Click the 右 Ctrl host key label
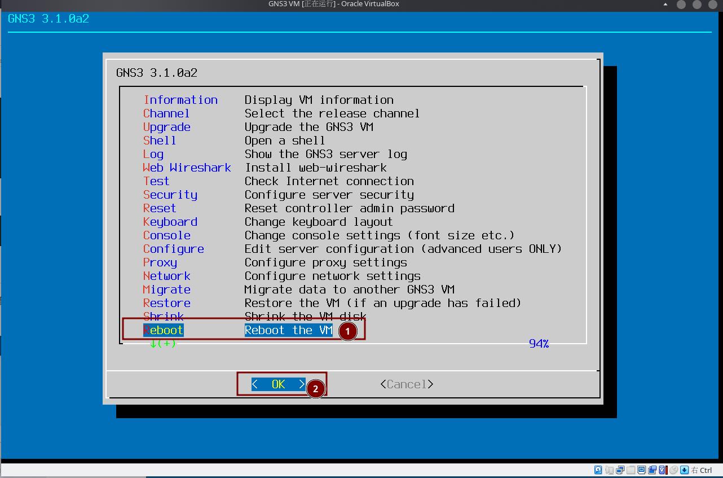Viewport: 723px width, 478px height. [x=702, y=470]
